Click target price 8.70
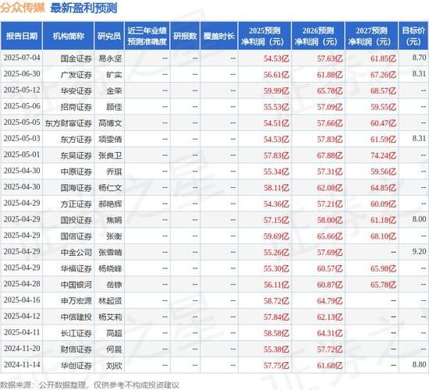 pos(419,58)
